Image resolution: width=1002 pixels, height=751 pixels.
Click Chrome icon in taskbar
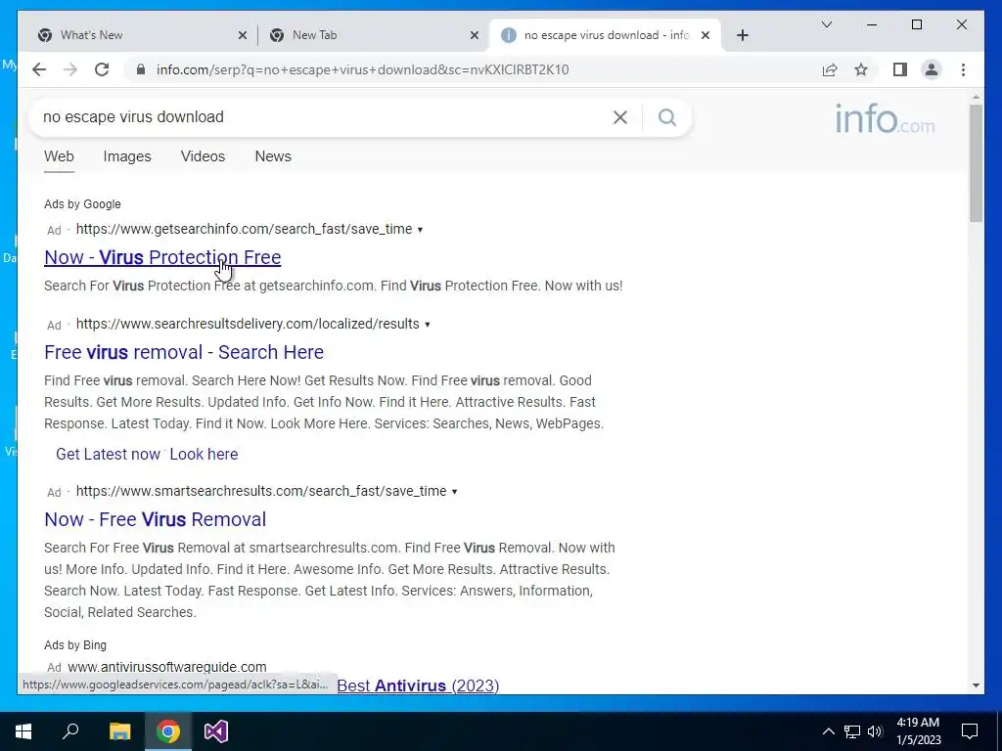[x=167, y=731]
